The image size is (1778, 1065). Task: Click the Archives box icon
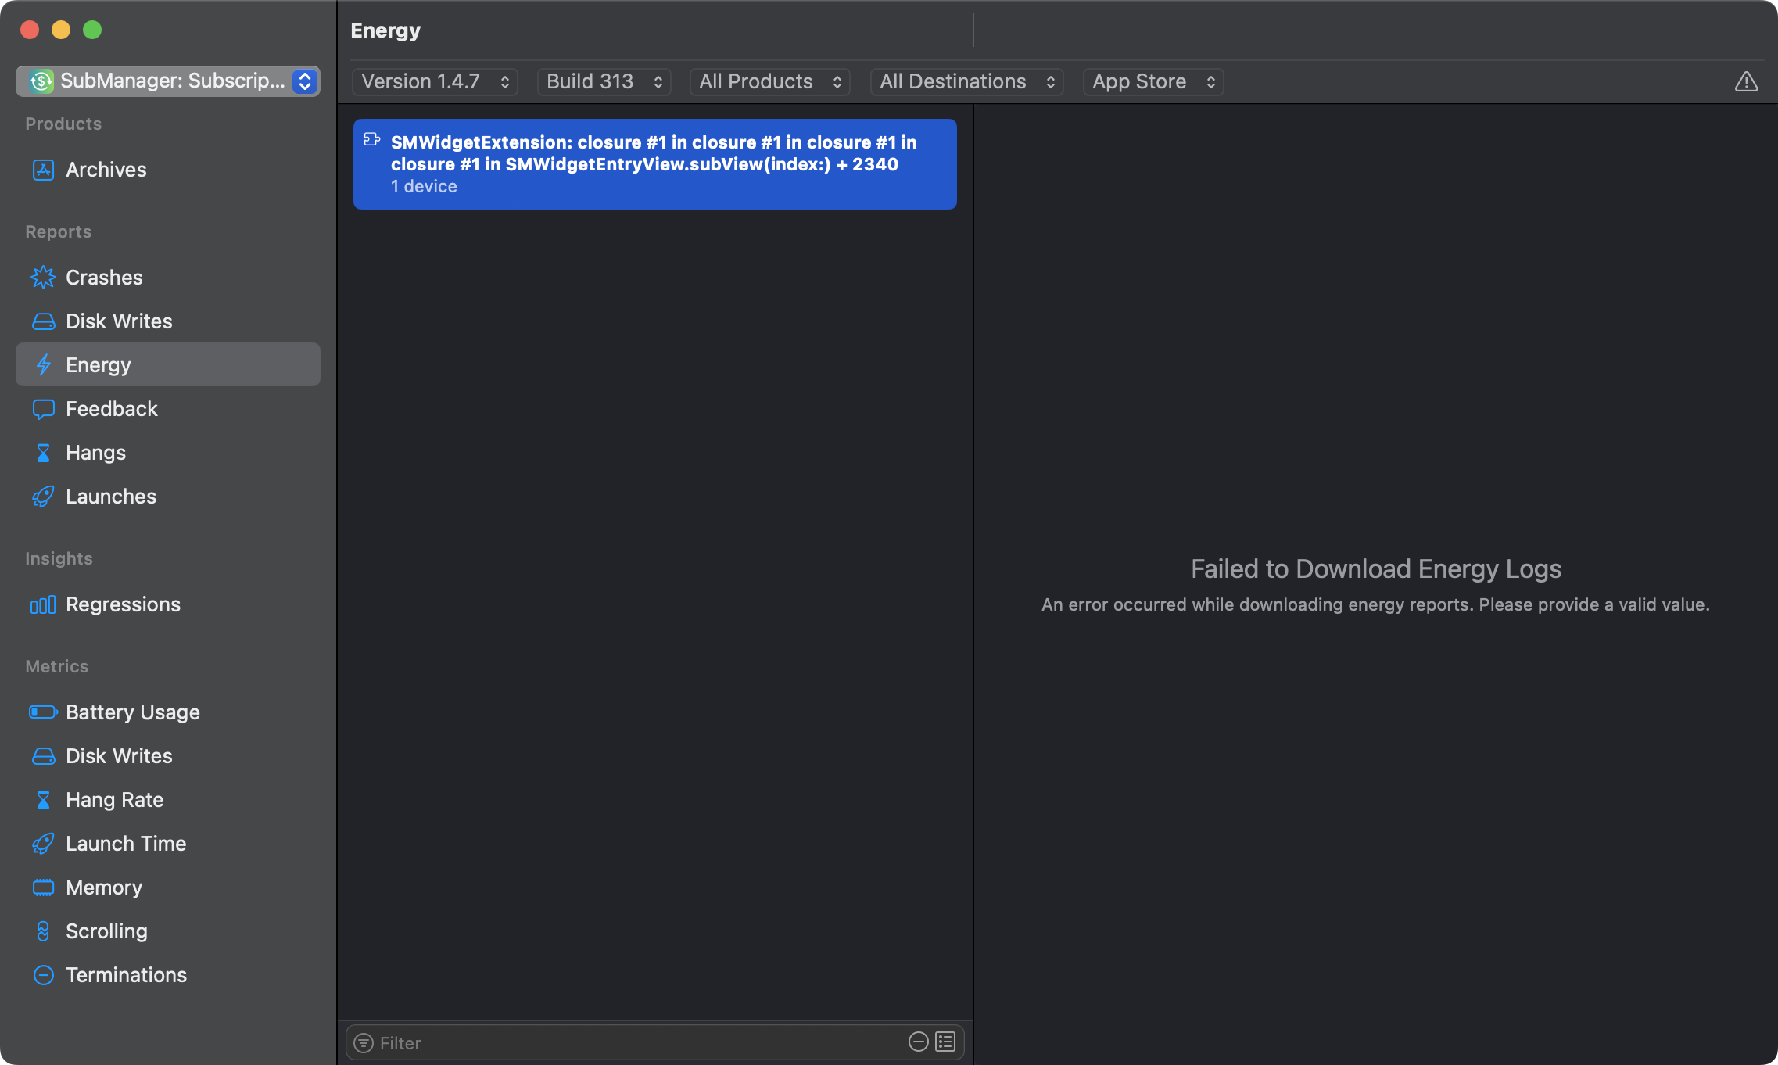pyautogui.click(x=43, y=170)
